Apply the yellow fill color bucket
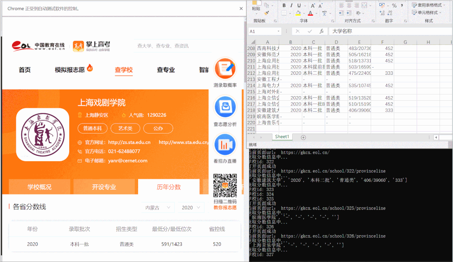Image resolution: width=453 pixels, height=262 pixels. 298,13
